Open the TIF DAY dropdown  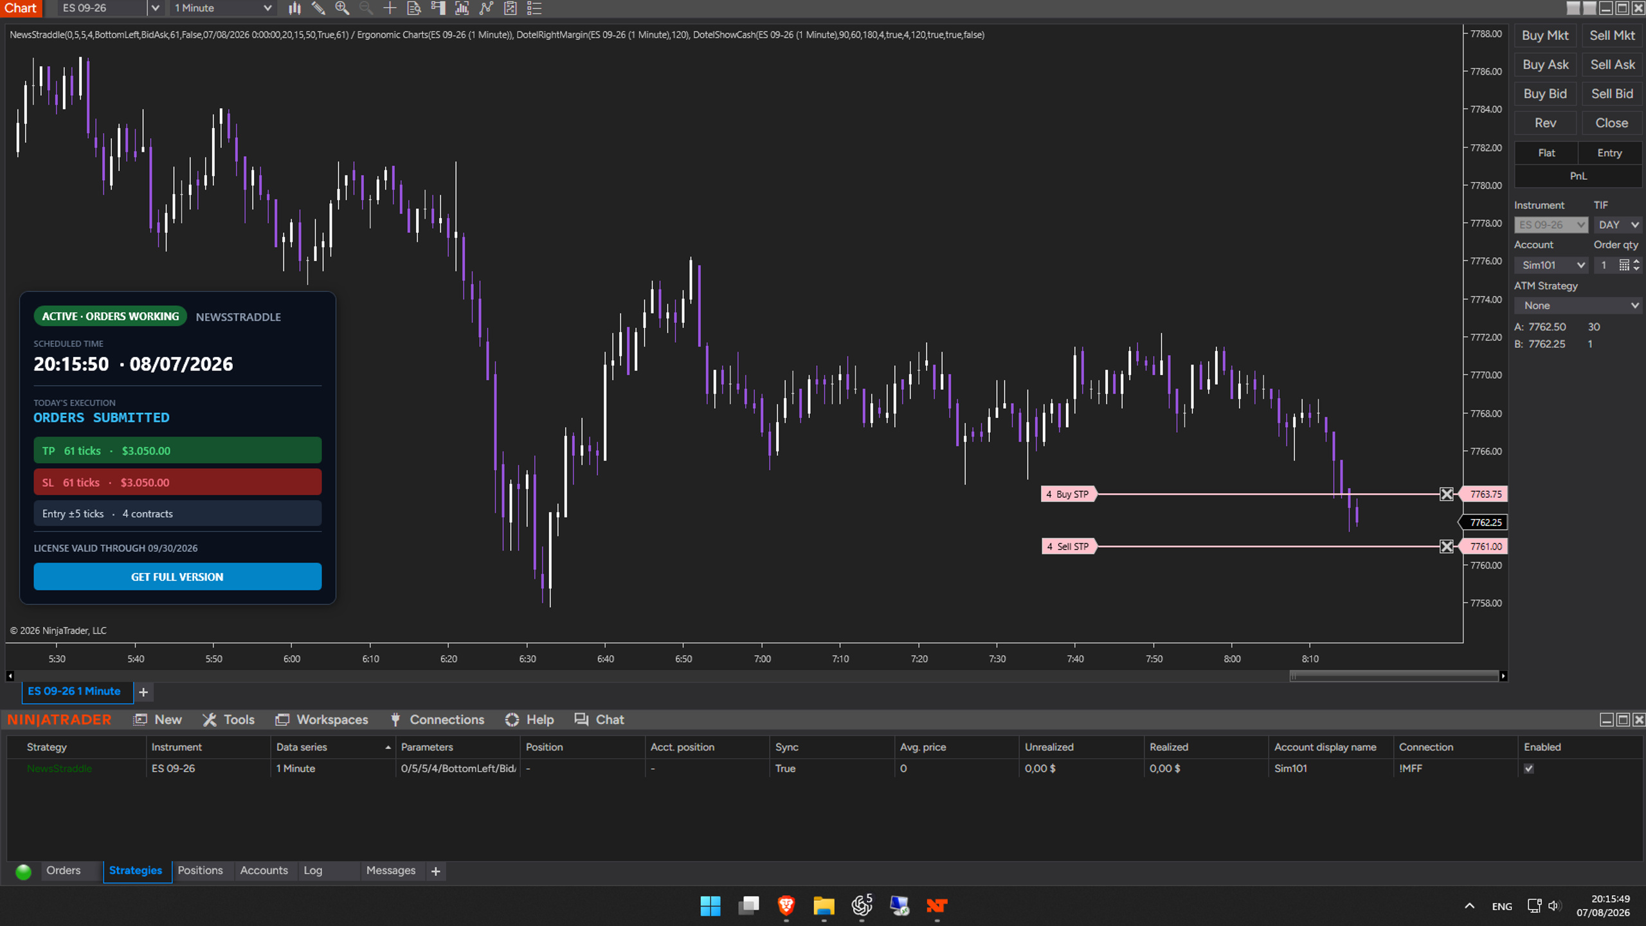tap(1618, 224)
